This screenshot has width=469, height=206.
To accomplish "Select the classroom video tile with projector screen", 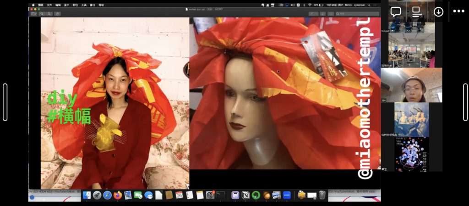I will [412, 50].
